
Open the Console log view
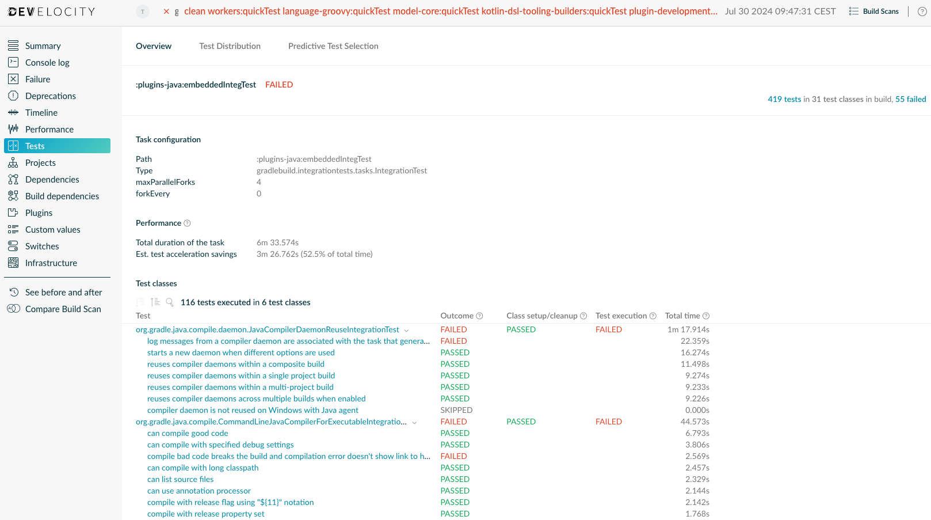tap(47, 62)
